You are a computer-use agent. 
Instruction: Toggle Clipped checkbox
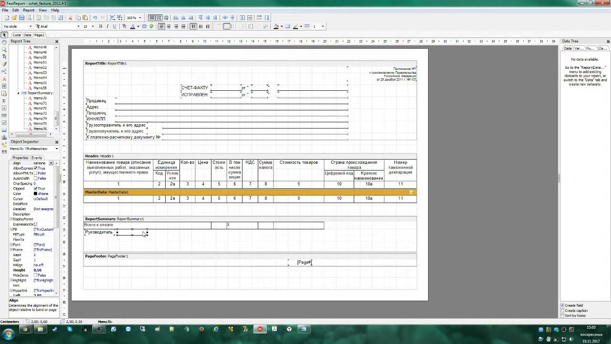(x=35, y=189)
